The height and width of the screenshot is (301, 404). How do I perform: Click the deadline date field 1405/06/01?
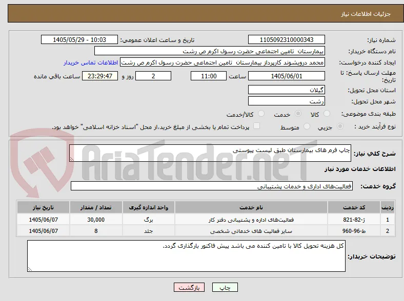[x=287, y=76]
